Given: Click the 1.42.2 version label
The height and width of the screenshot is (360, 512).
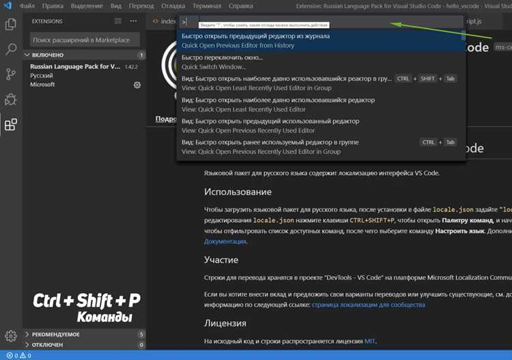Looking at the screenshot, I should tap(131, 67).
